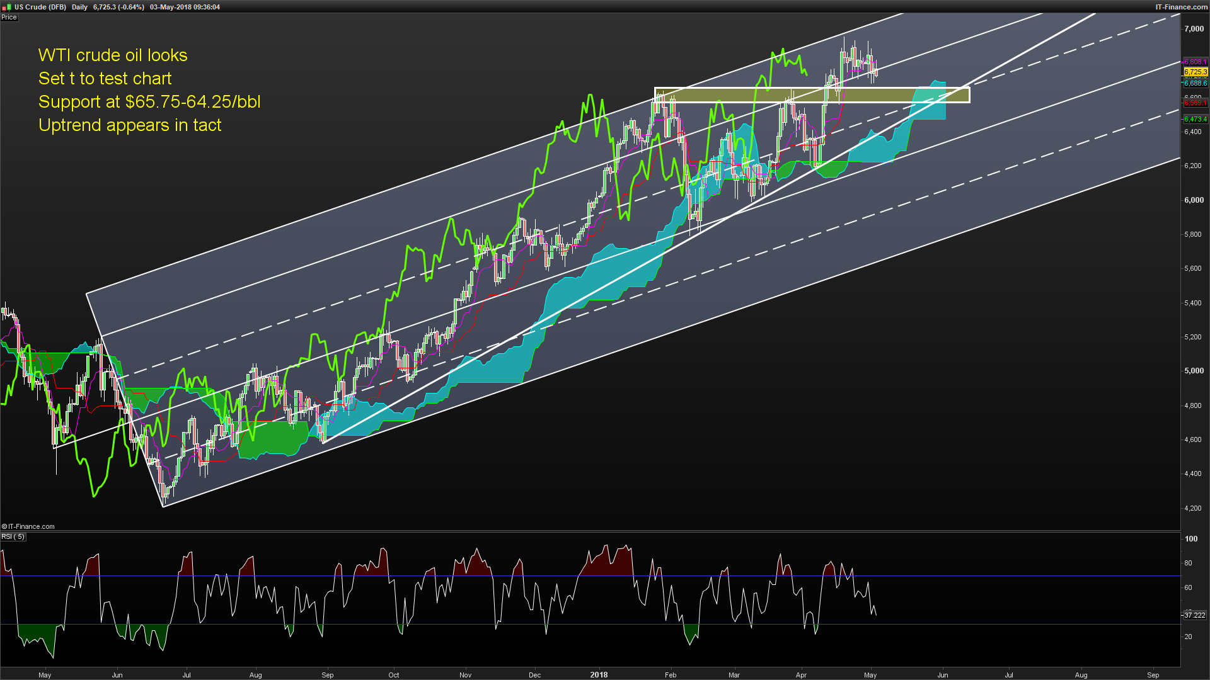
Task: Click the 5,200 price axis label
Action: tap(1193, 337)
